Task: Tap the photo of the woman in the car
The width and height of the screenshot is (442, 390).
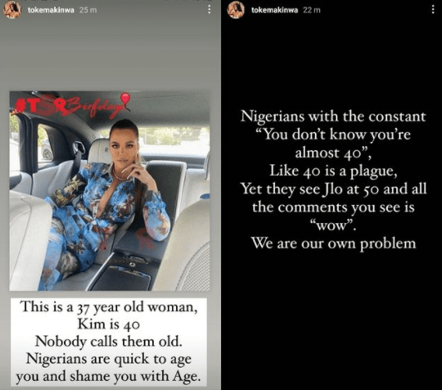Action: click(x=110, y=191)
